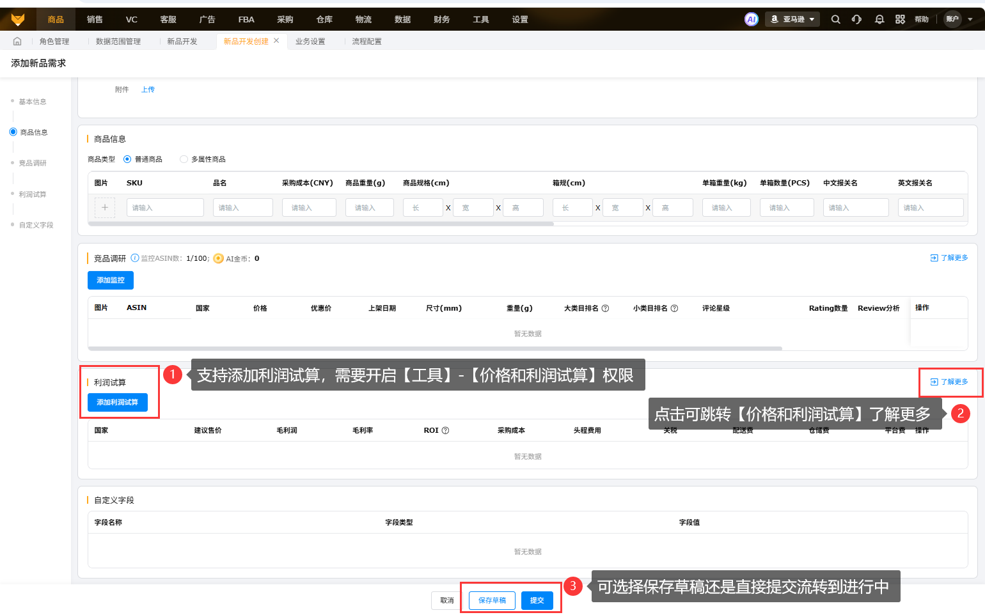Select the 多属性商品 radio button
The width and height of the screenshot is (985, 615).
(x=184, y=159)
